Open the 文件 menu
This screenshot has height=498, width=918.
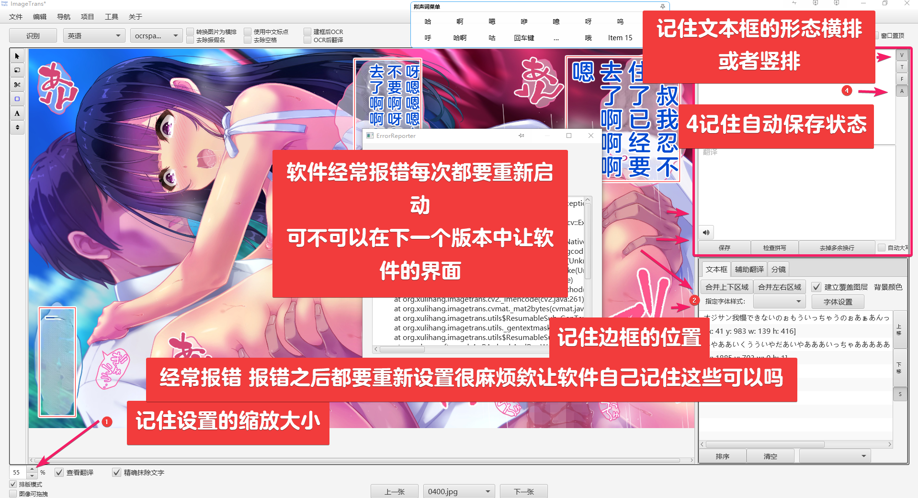pos(16,17)
